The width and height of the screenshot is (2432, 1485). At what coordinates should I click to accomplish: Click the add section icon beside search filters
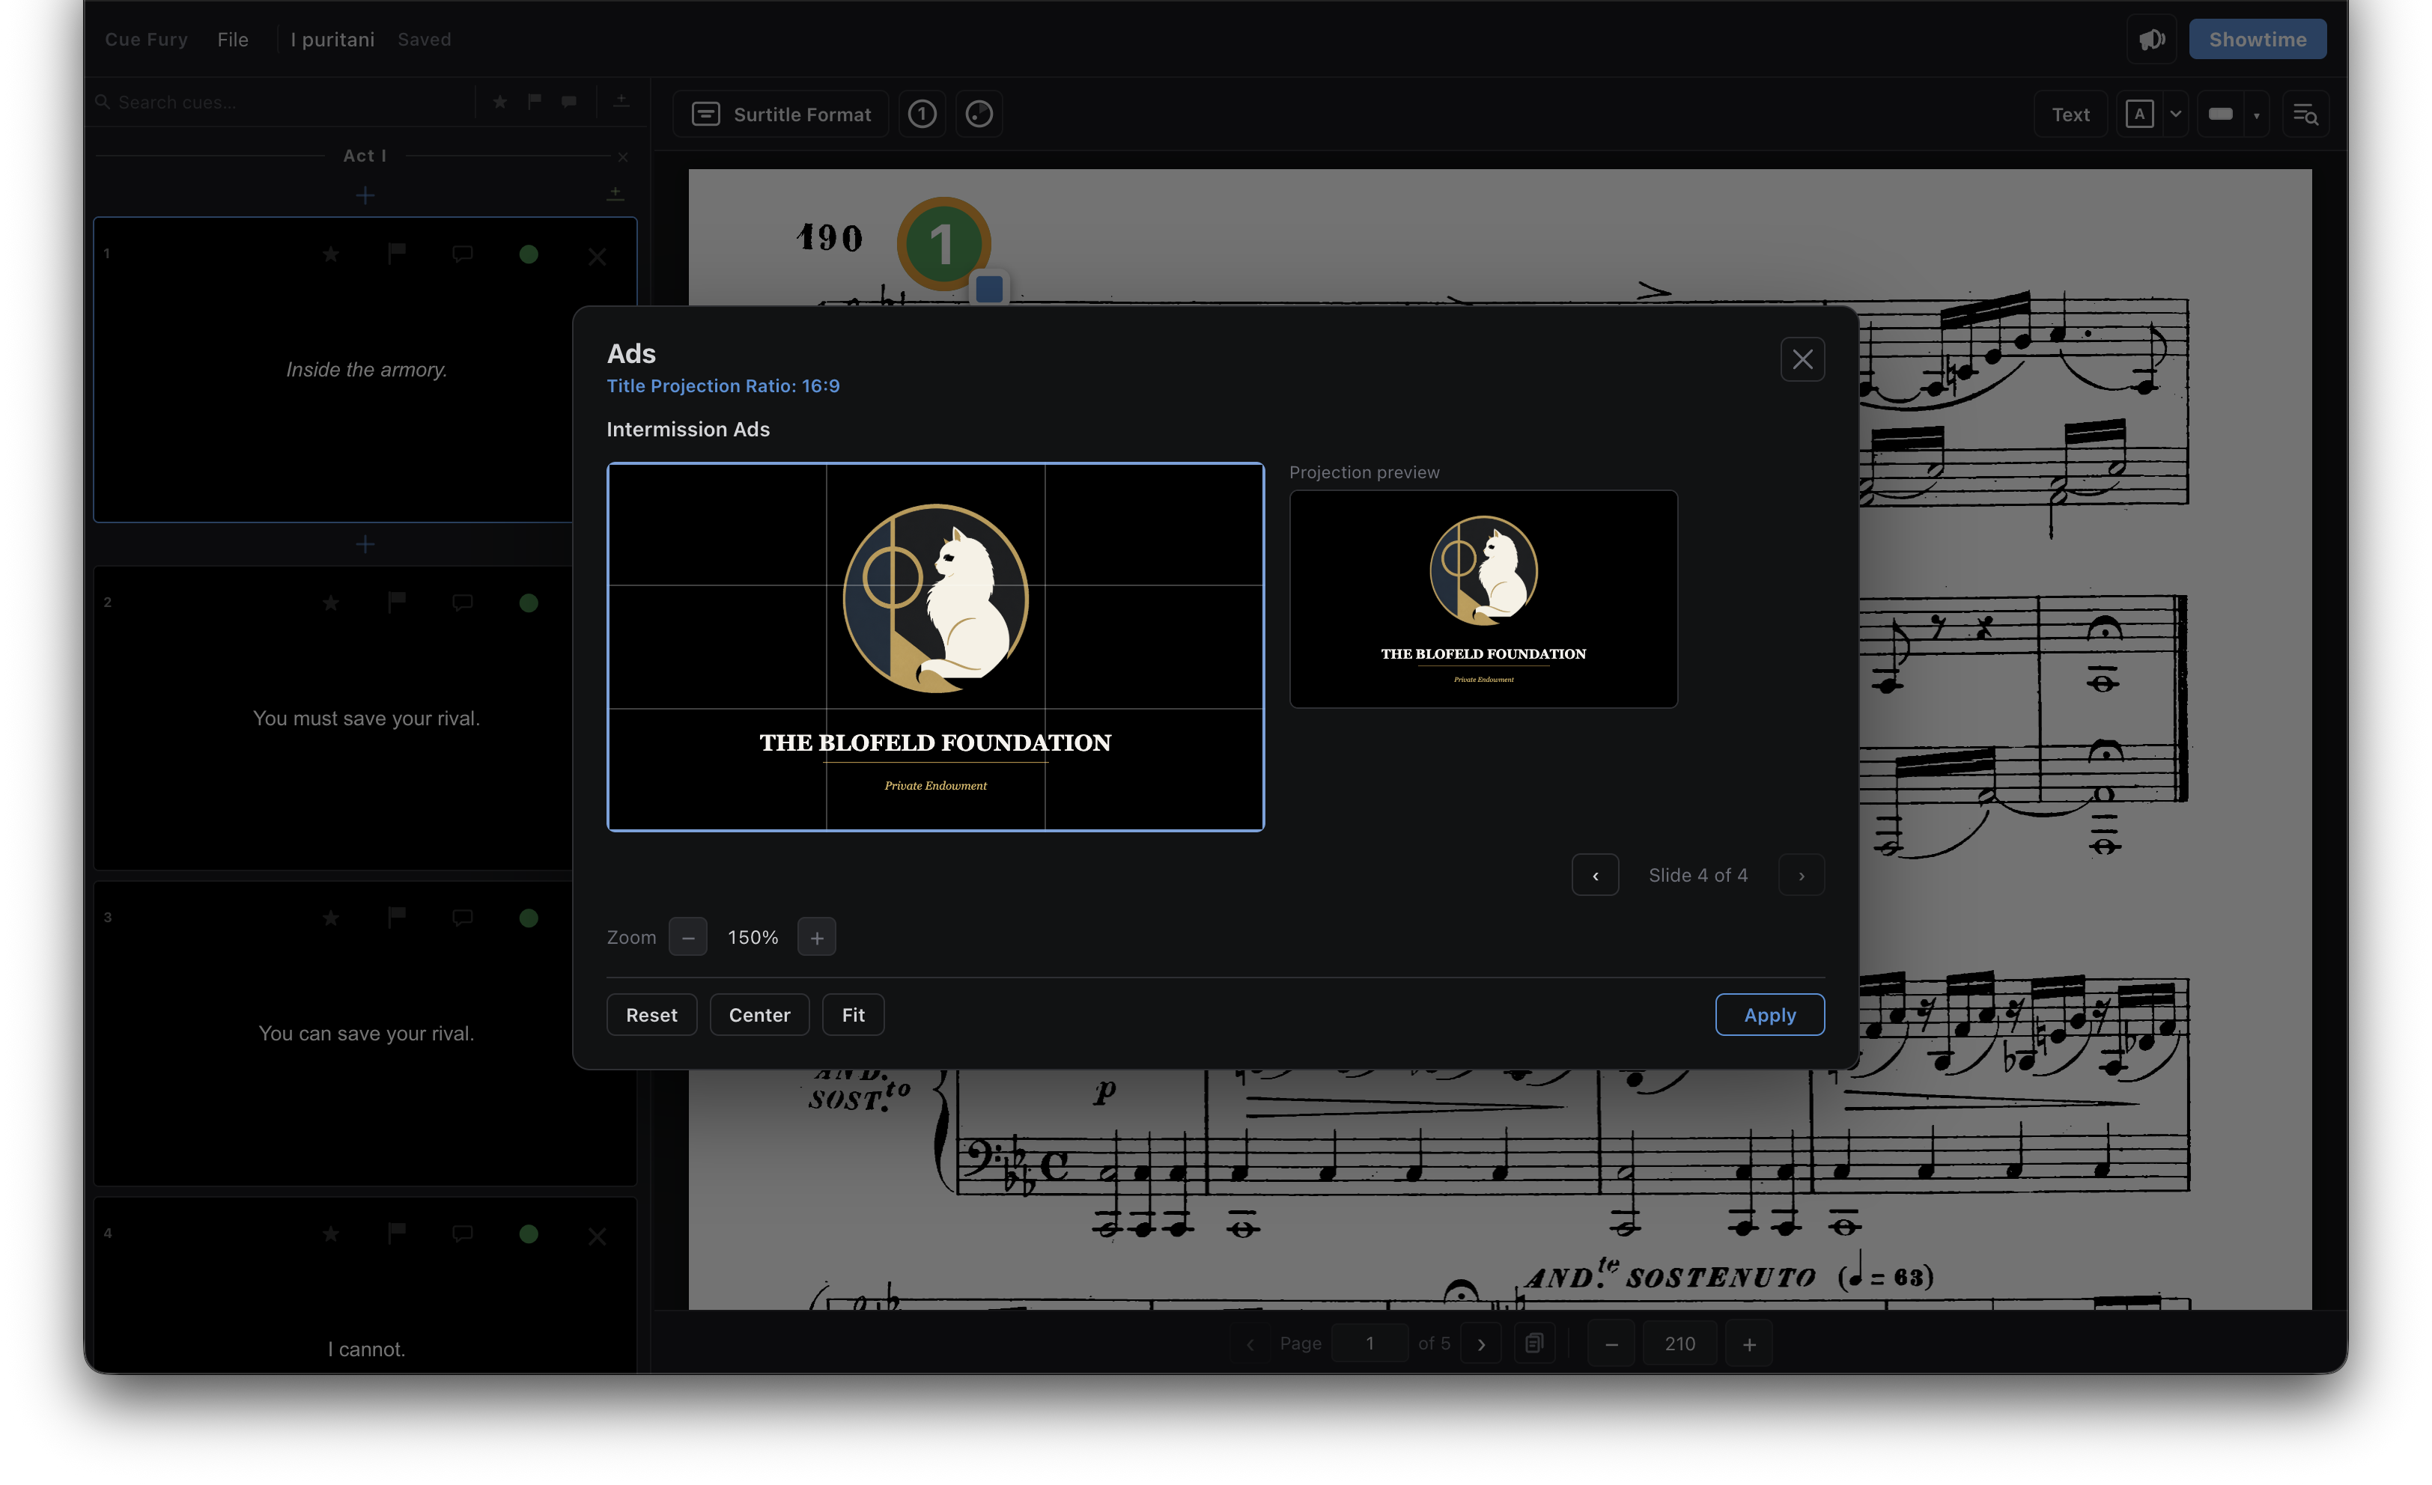pyautogui.click(x=621, y=102)
